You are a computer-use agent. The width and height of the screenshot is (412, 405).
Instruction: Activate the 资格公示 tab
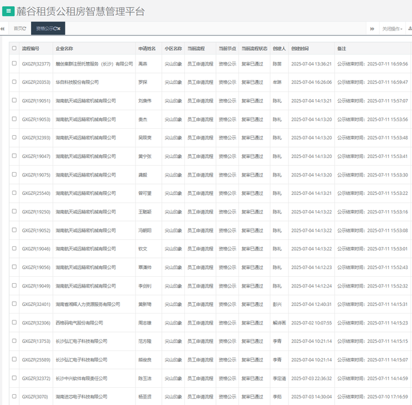click(x=45, y=29)
